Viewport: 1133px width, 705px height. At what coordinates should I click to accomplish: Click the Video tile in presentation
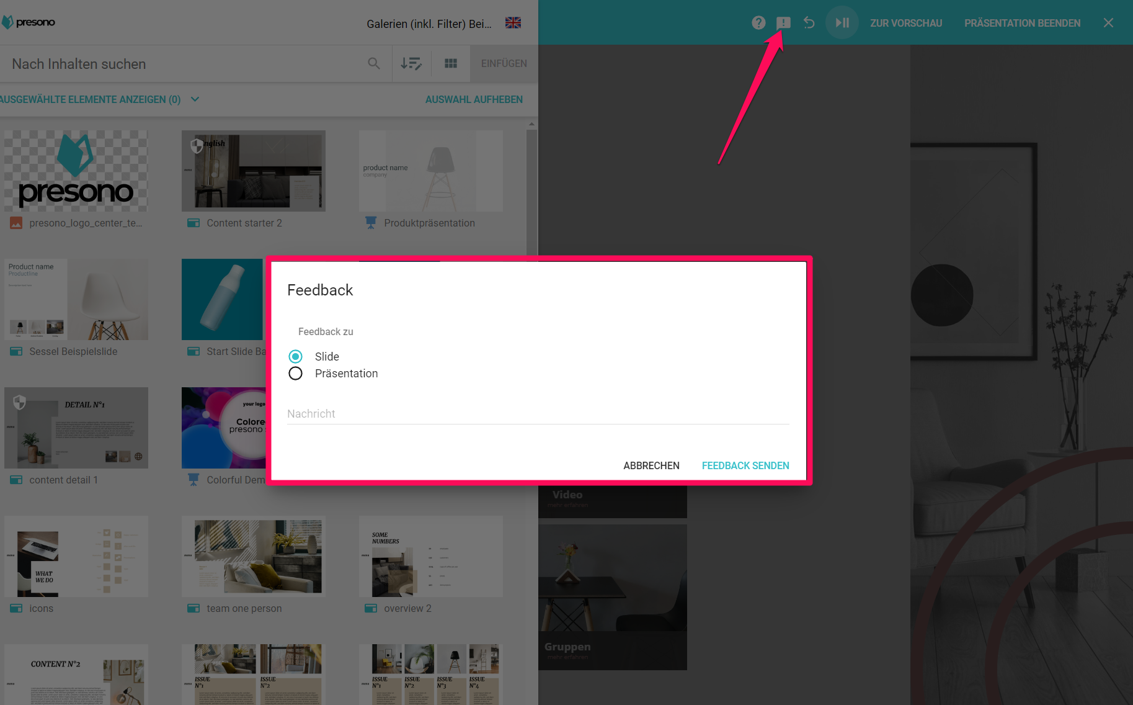click(613, 501)
